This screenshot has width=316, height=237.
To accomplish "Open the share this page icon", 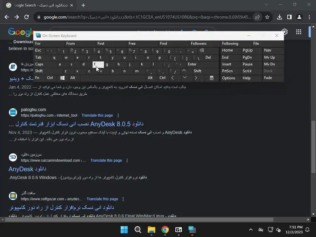I will click(257, 17).
